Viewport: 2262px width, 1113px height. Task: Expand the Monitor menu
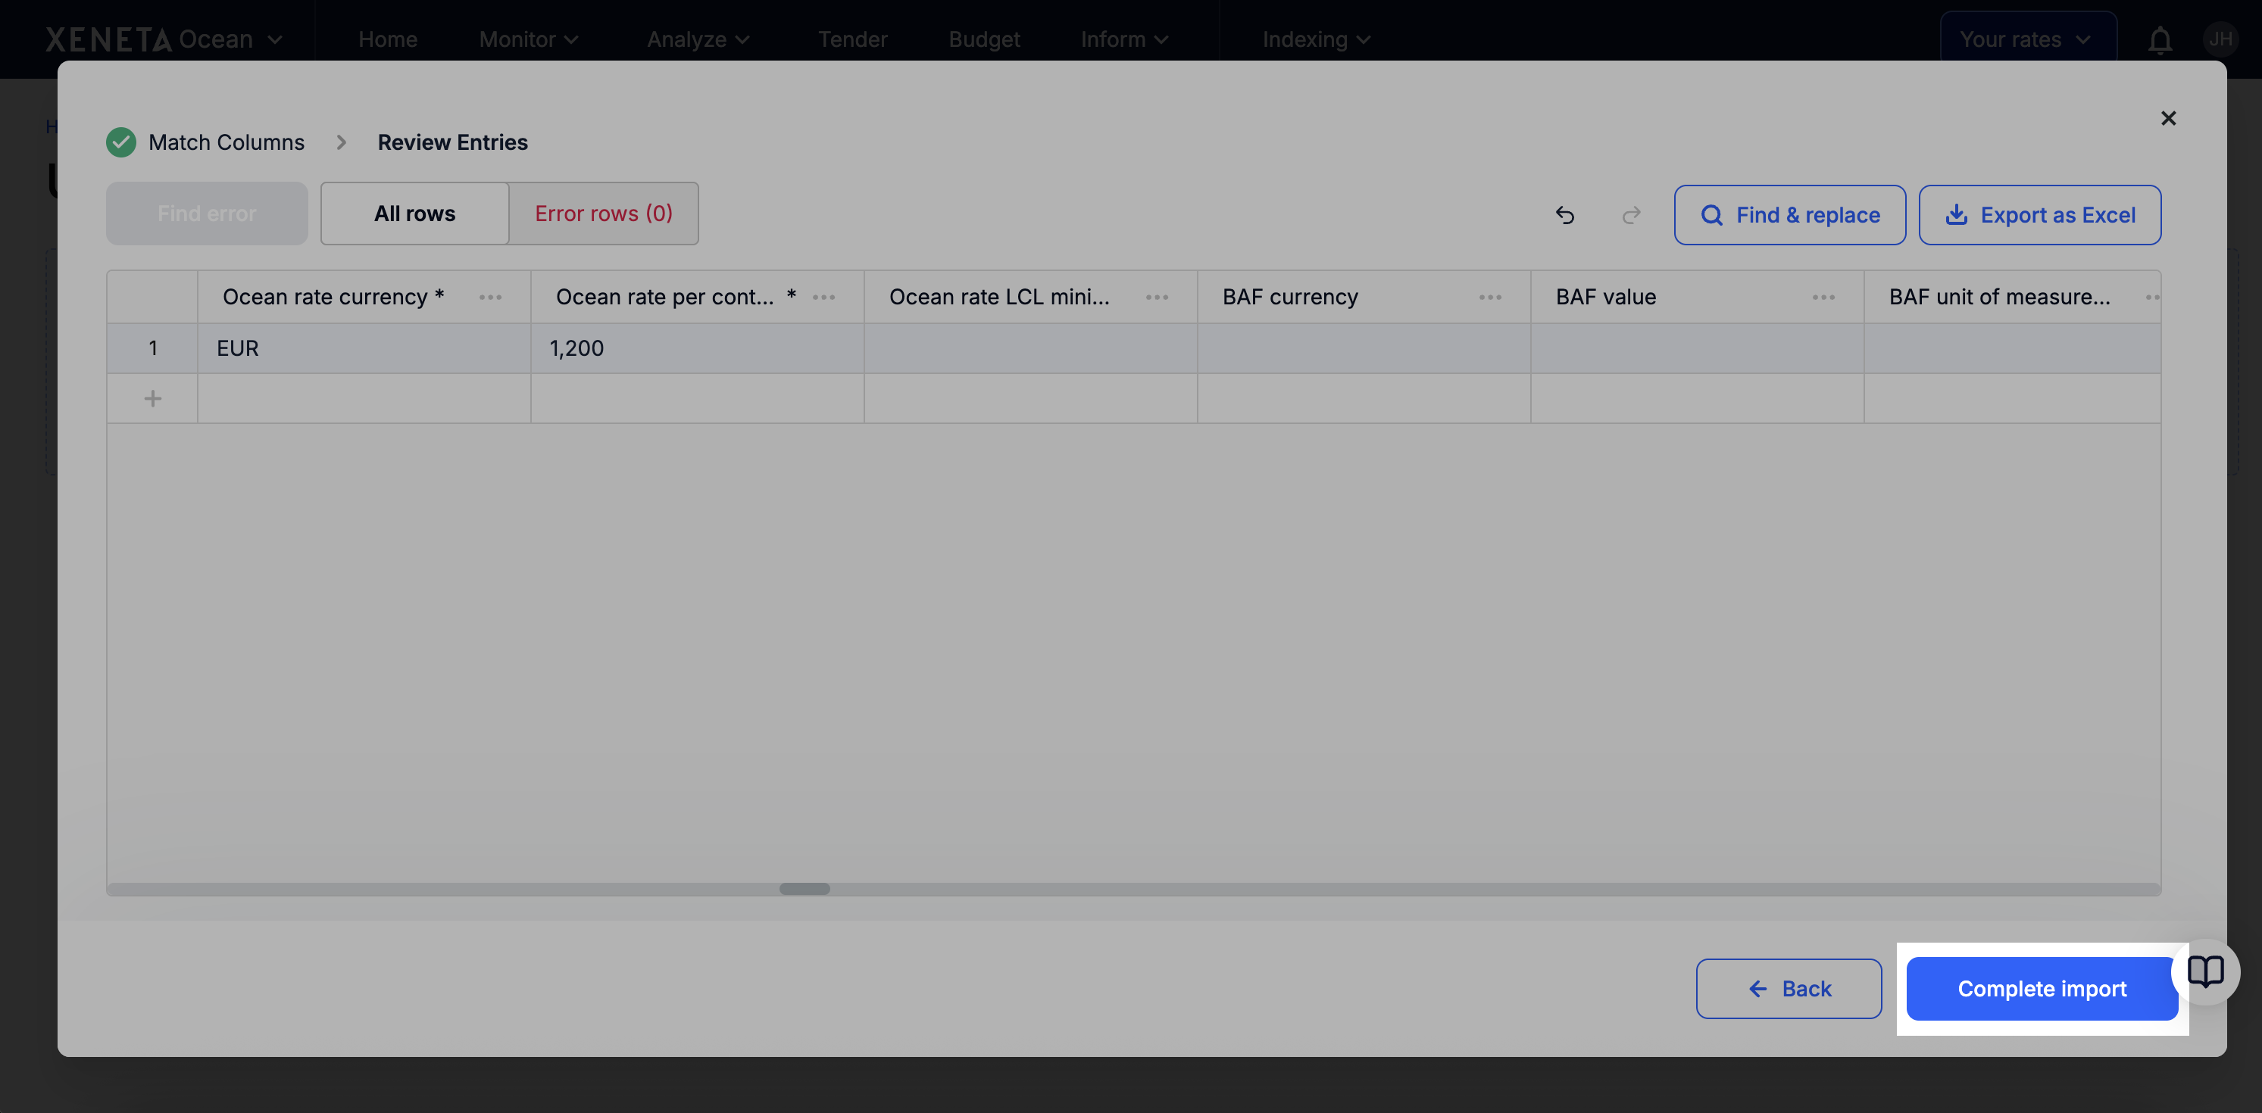pyautogui.click(x=529, y=39)
